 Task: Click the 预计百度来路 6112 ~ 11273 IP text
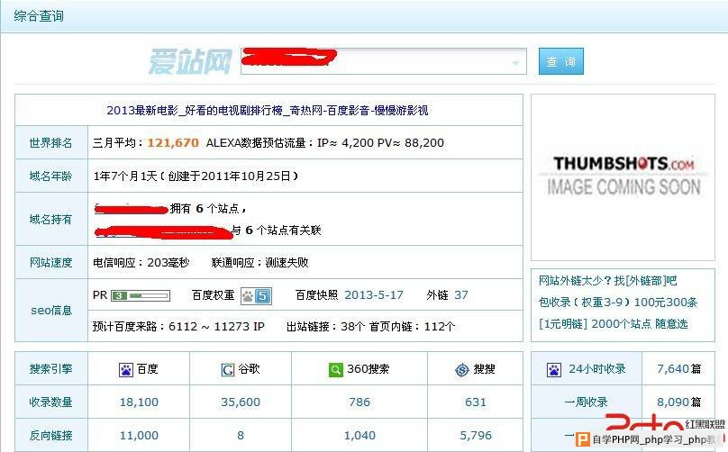[178, 327]
